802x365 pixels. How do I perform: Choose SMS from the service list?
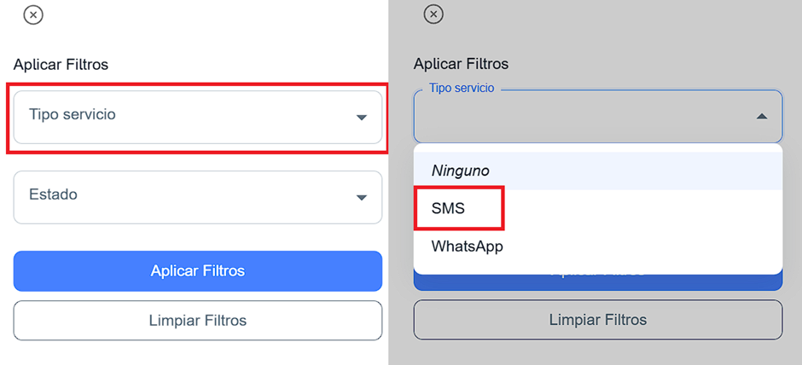(x=449, y=208)
